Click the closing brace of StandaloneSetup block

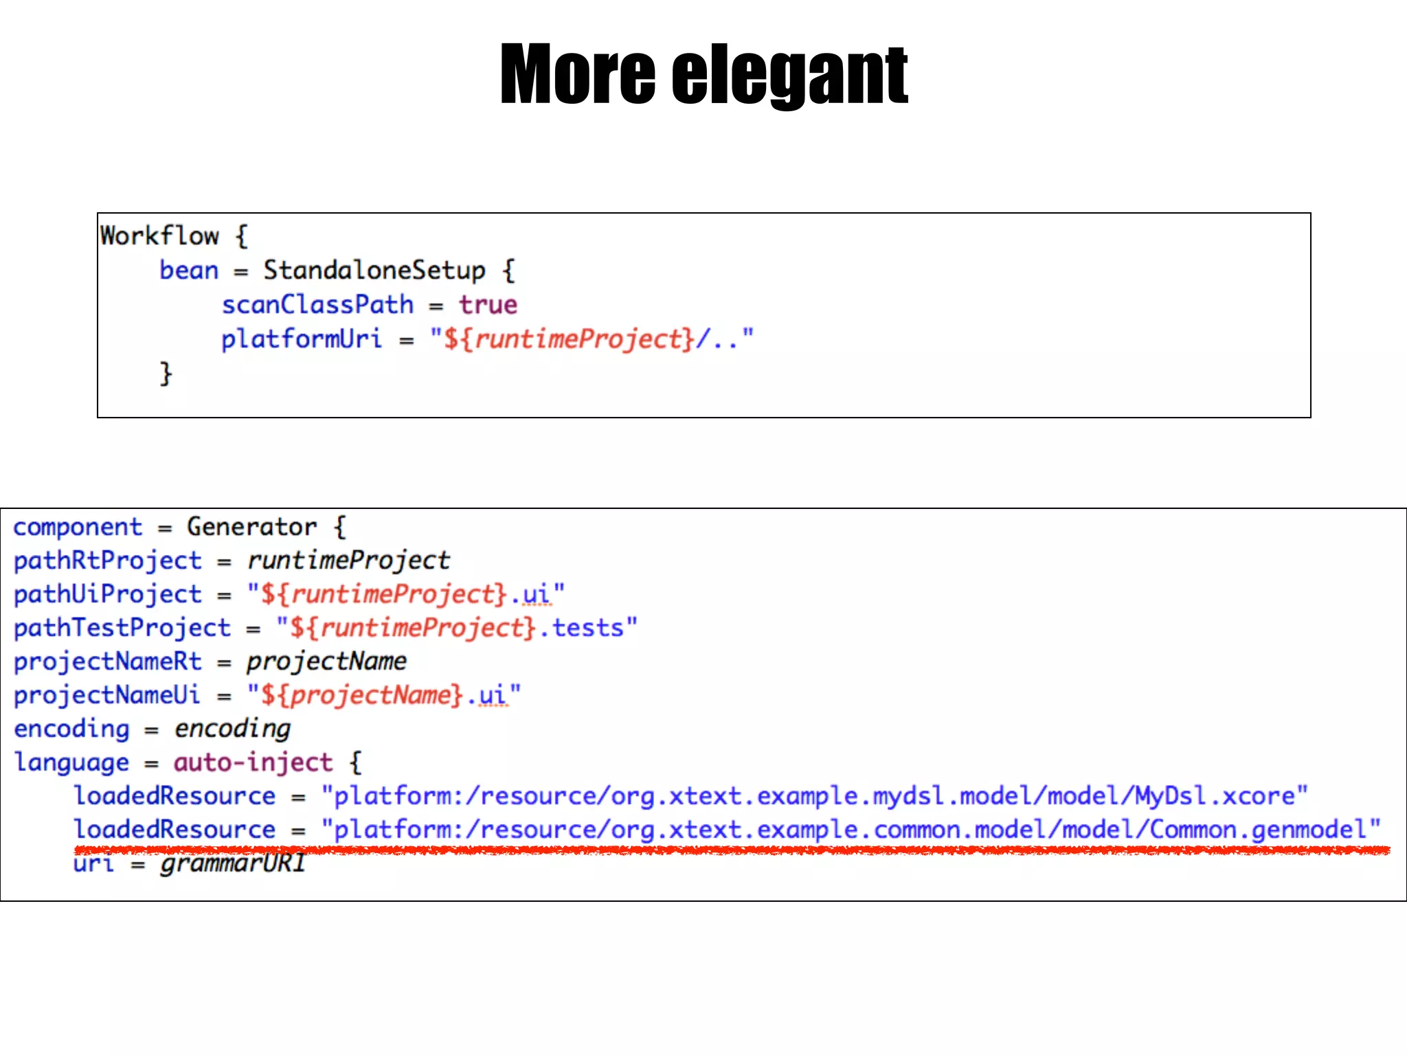click(166, 374)
